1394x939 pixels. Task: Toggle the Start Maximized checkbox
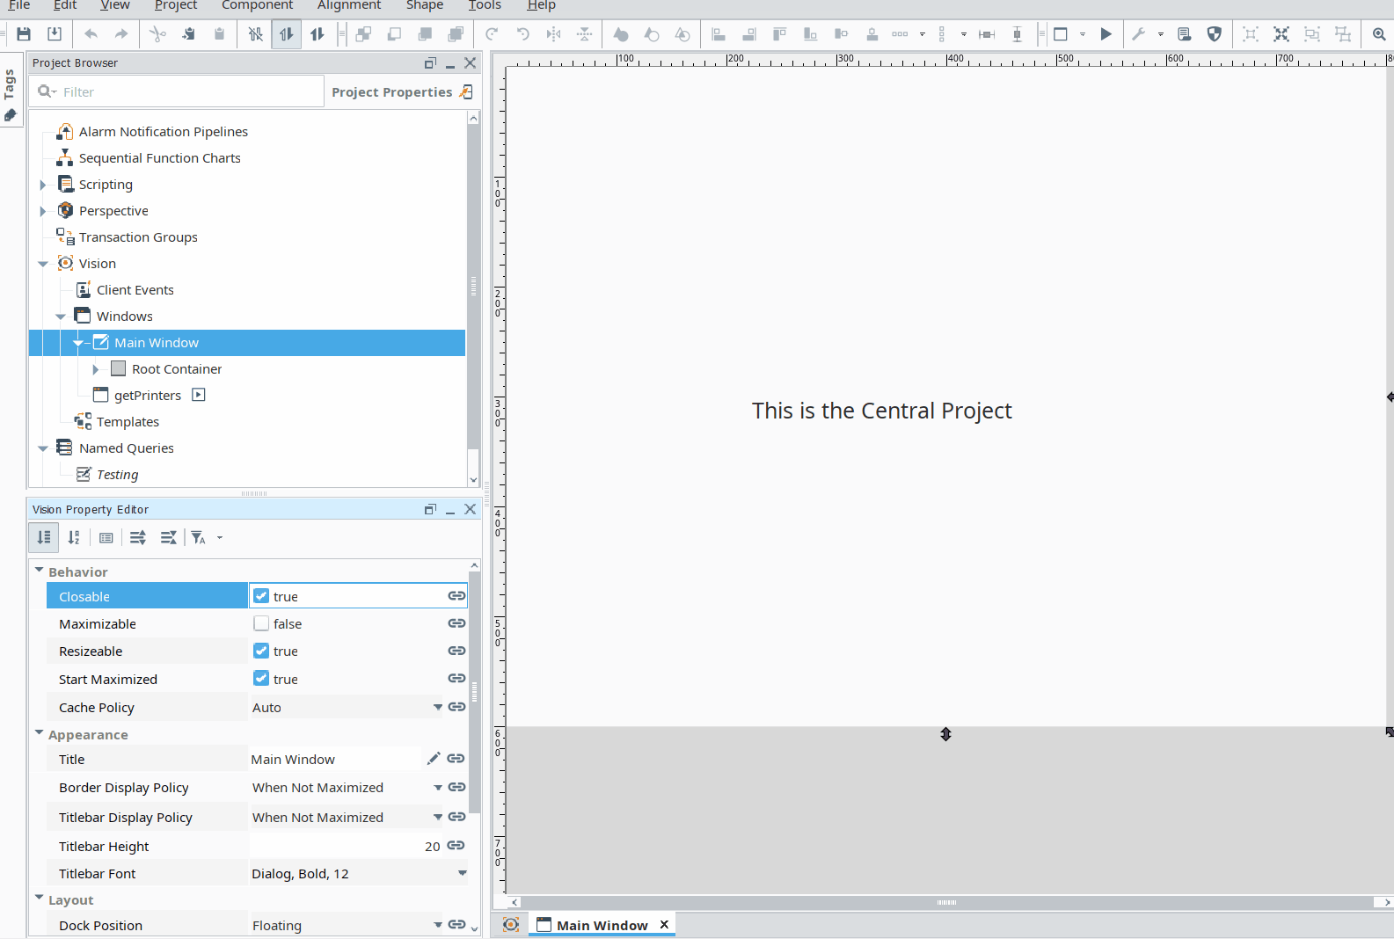261,679
